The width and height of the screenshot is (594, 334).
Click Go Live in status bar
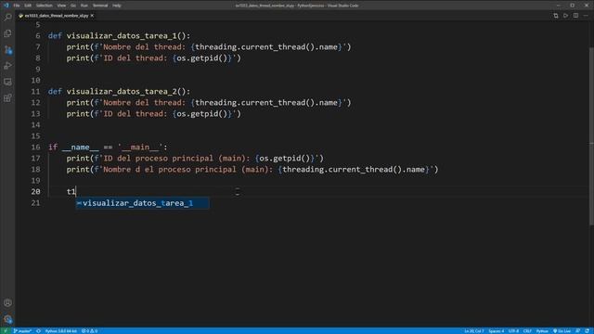[562, 331]
